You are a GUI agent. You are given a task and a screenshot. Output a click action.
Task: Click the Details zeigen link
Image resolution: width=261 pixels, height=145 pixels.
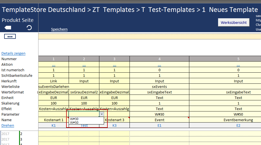(x=13, y=54)
